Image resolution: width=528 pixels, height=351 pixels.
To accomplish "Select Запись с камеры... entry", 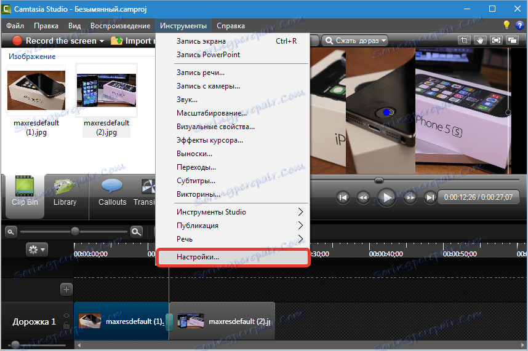I will (x=233, y=86).
